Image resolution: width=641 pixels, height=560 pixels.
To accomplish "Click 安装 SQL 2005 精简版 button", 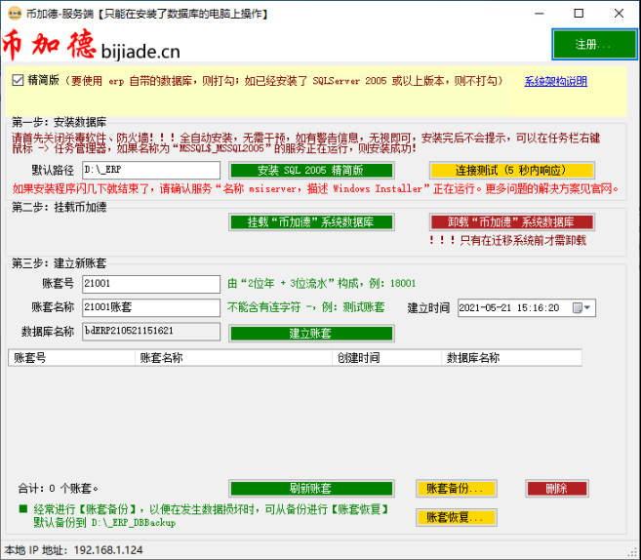I will click(311, 170).
